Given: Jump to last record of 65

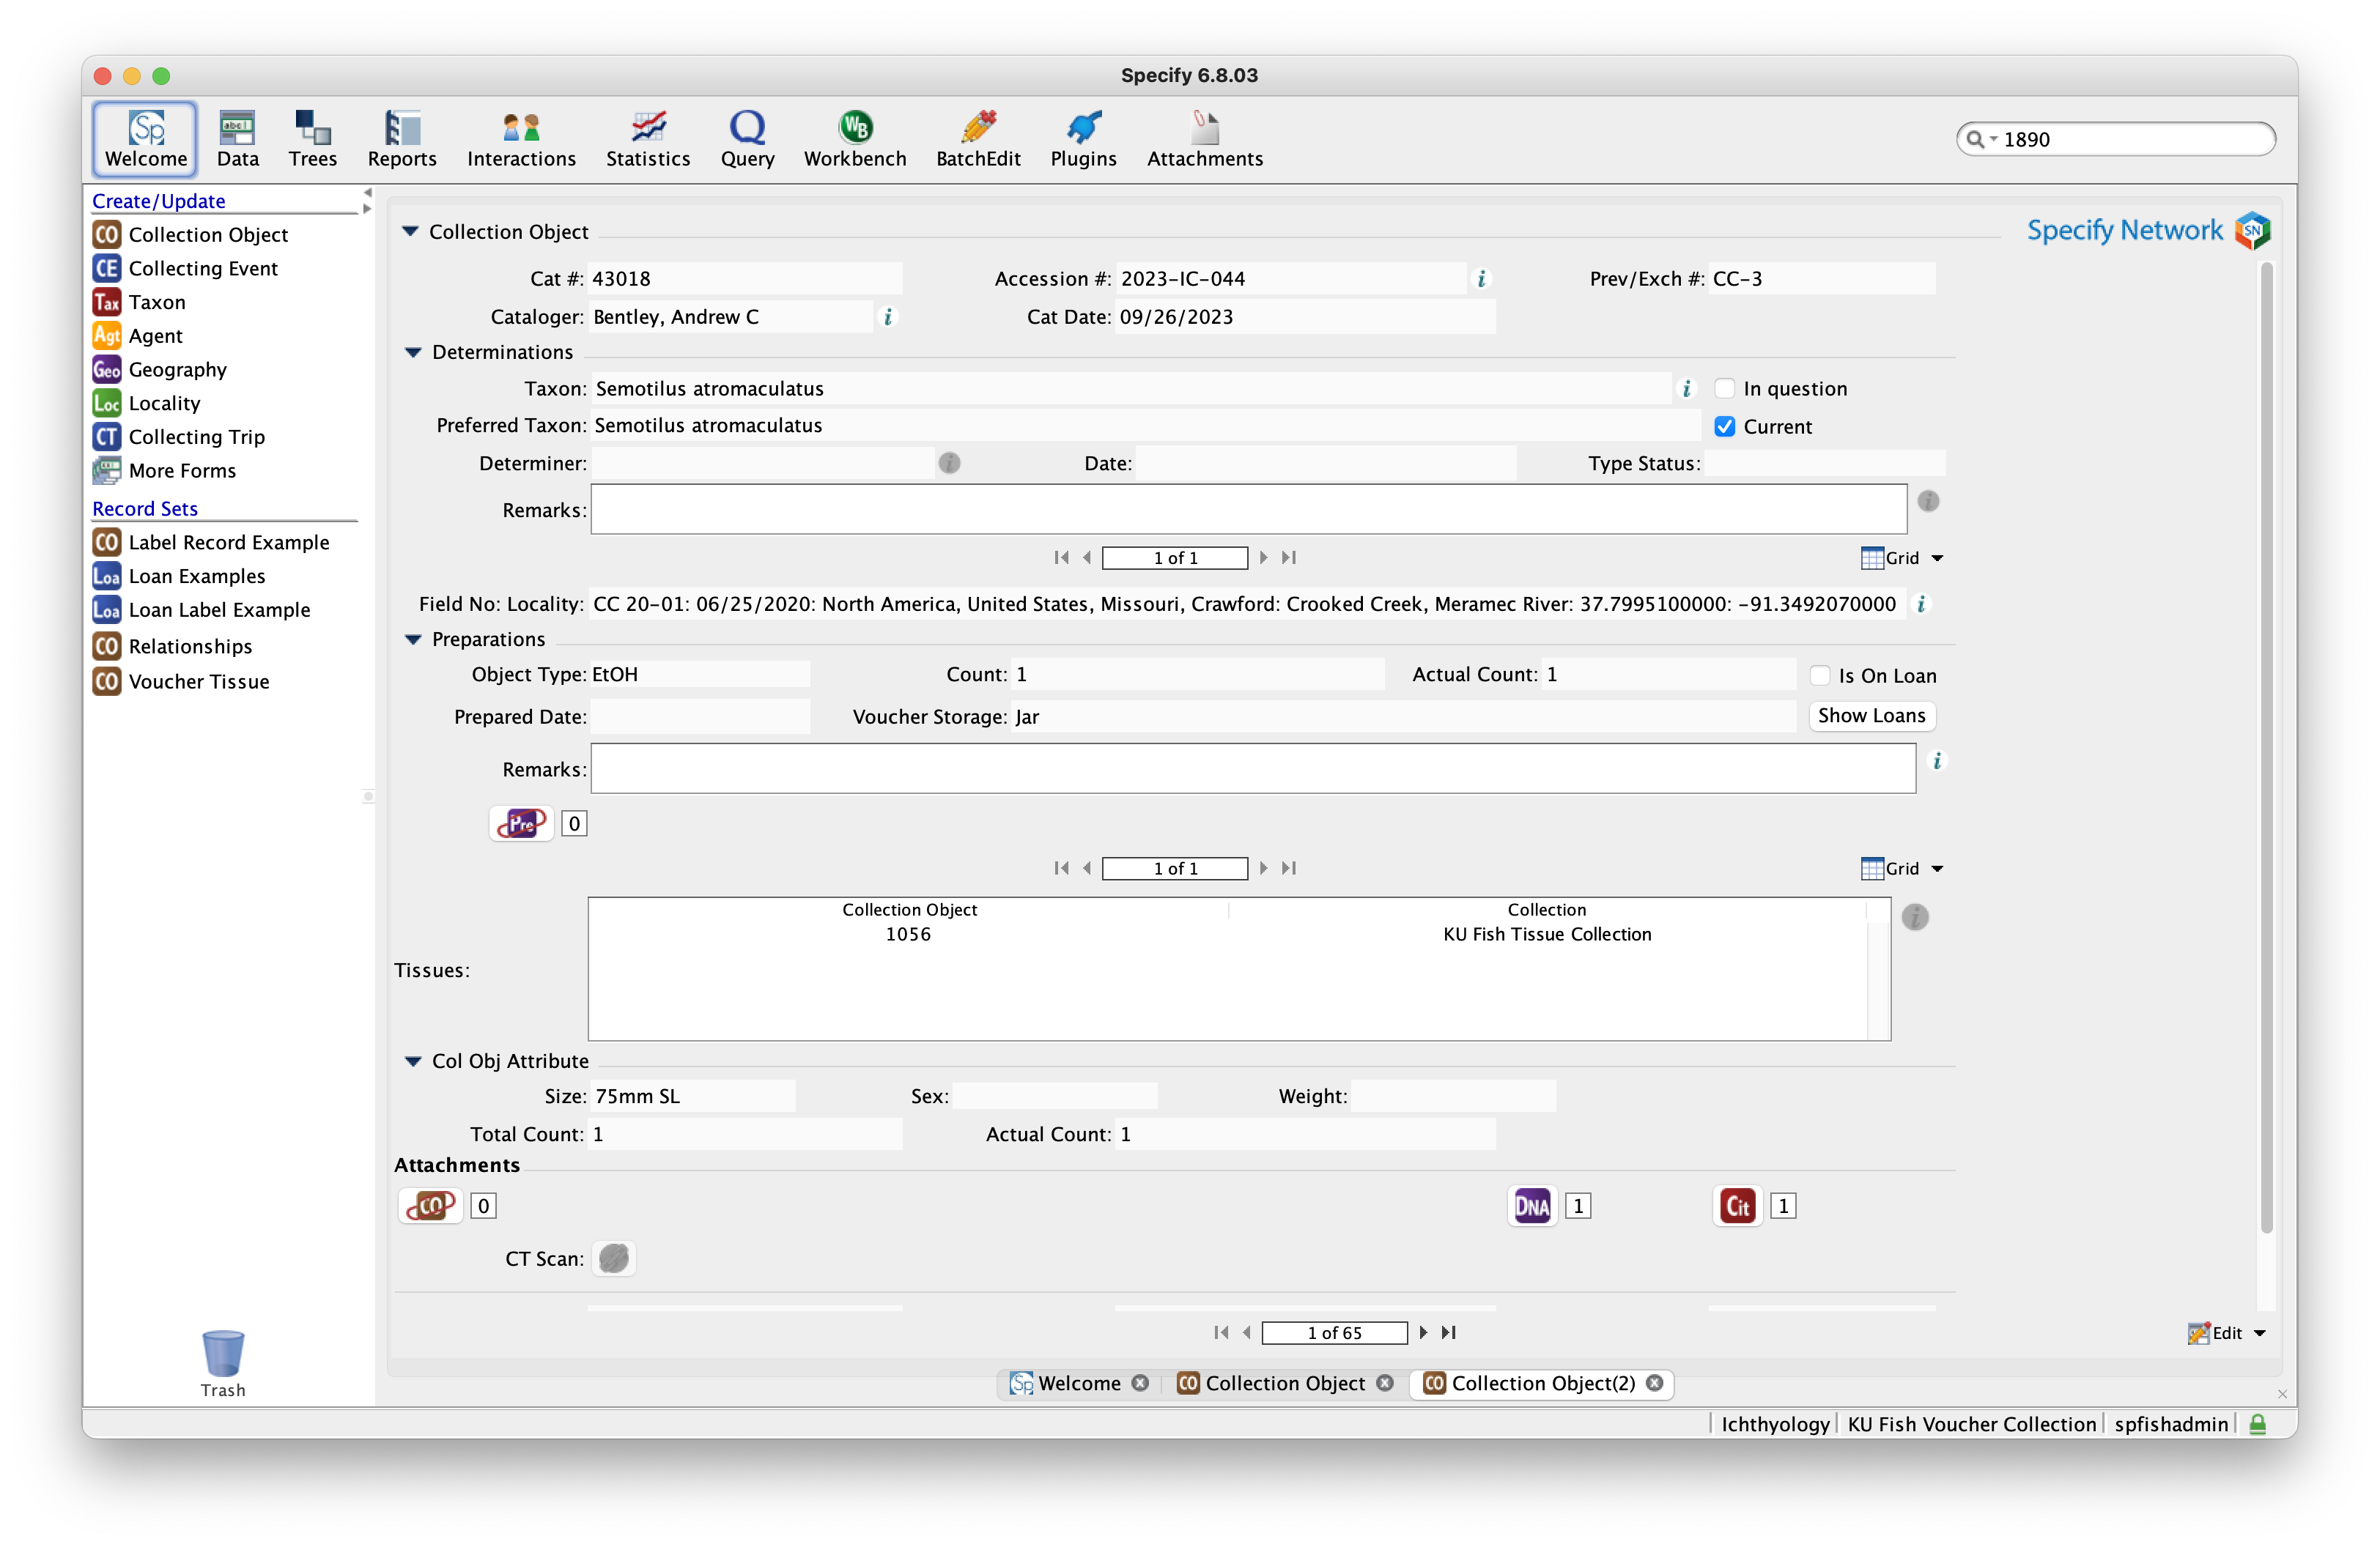Looking at the screenshot, I should pyautogui.click(x=1448, y=1333).
